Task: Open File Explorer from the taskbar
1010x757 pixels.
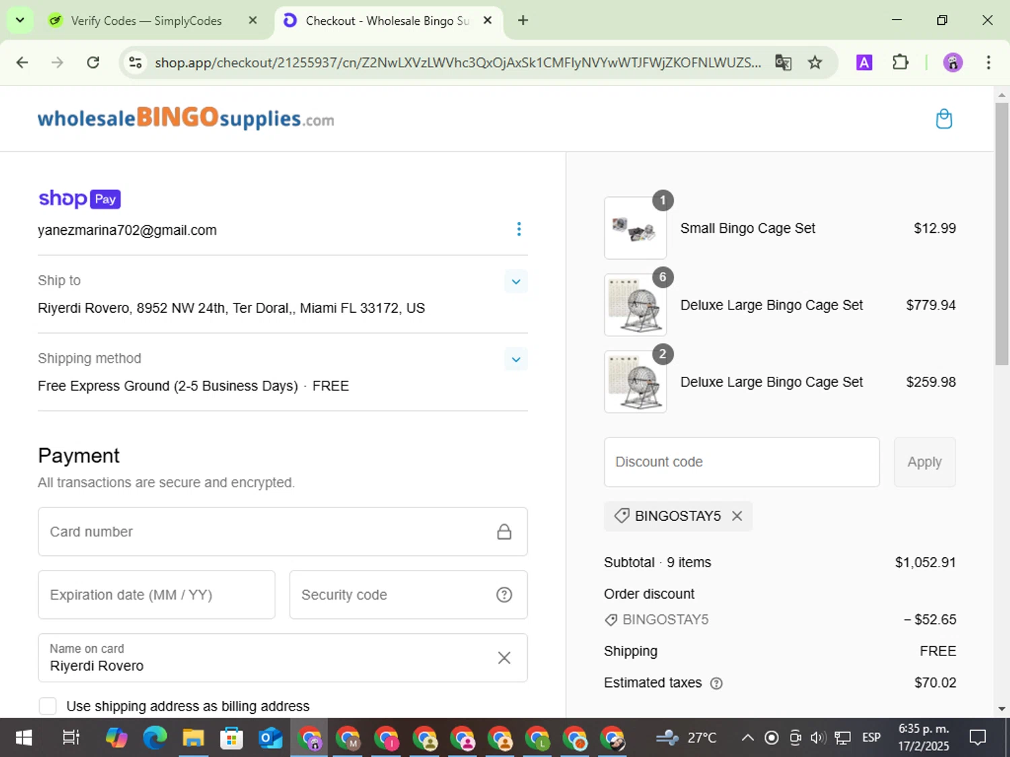Action: click(193, 738)
